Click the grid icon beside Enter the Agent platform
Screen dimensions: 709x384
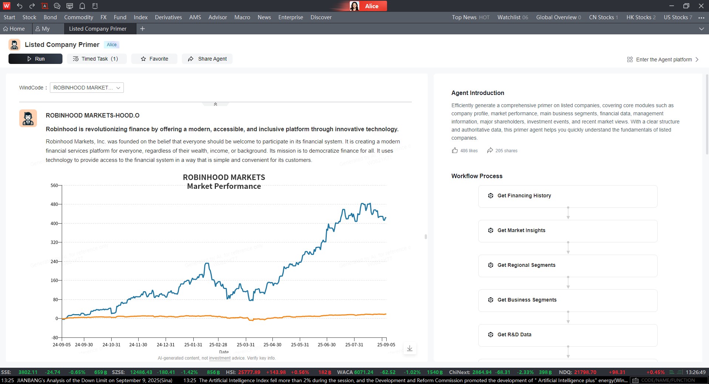pyautogui.click(x=630, y=60)
